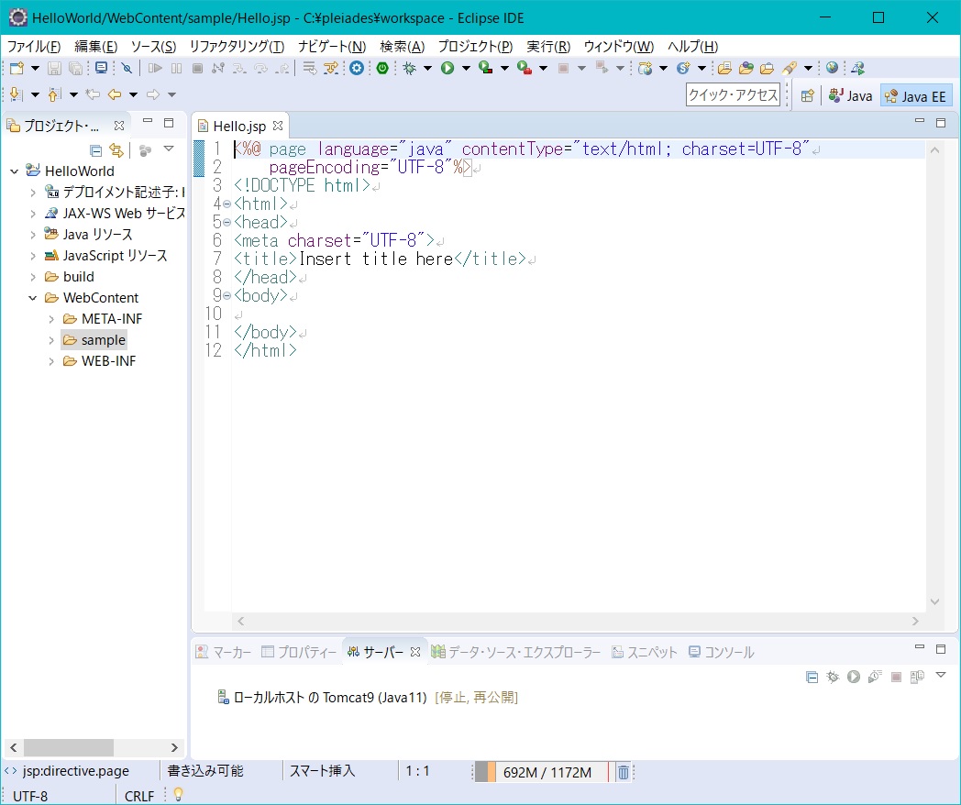This screenshot has width=961, height=805.
Task: Click the green Run toolbar icon
Action: (447, 68)
